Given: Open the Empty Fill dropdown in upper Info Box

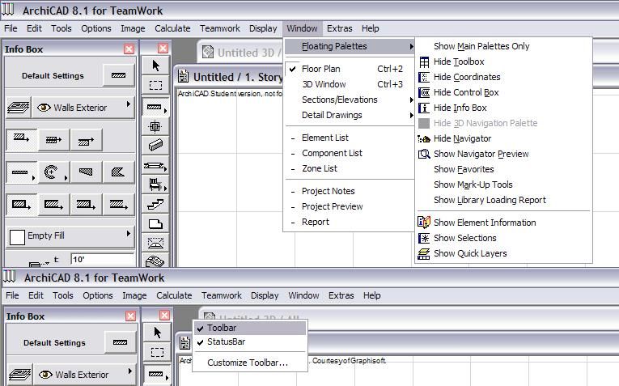Looking at the screenshot, I should (x=129, y=234).
